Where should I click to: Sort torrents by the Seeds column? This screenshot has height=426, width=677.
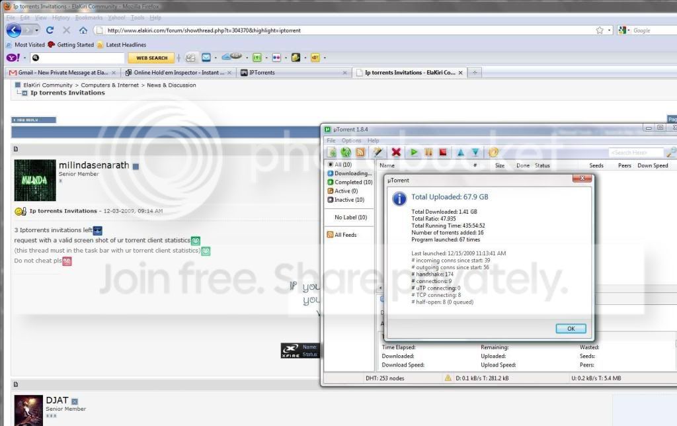(596, 165)
